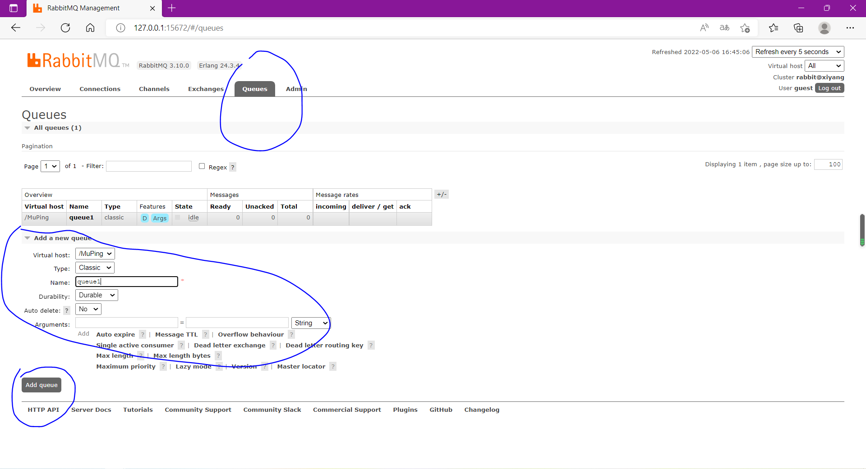This screenshot has height=469, width=866.
Task: Show help for Overflow behaviour argument
Action: click(x=291, y=334)
